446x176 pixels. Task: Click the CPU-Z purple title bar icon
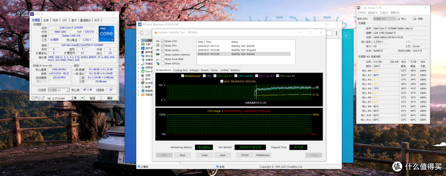pyautogui.click(x=32, y=14)
